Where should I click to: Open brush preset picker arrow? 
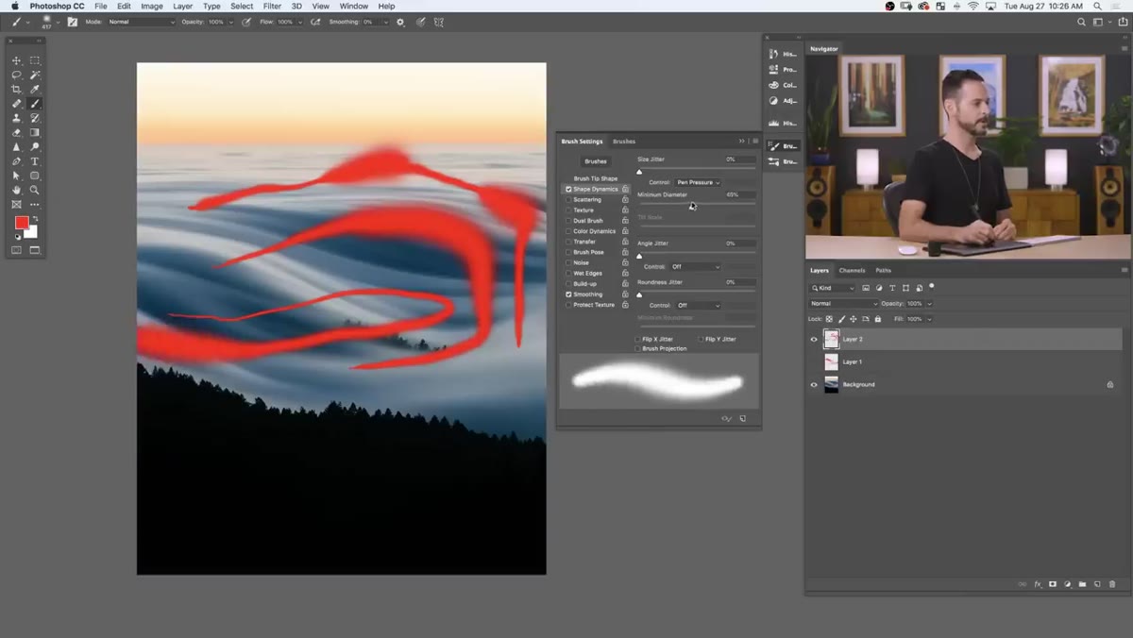click(58, 22)
